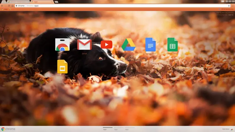The height and width of the screenshot is (132, 235).
Task: Select the first Apps page at bottom
Action: [107, 129]
